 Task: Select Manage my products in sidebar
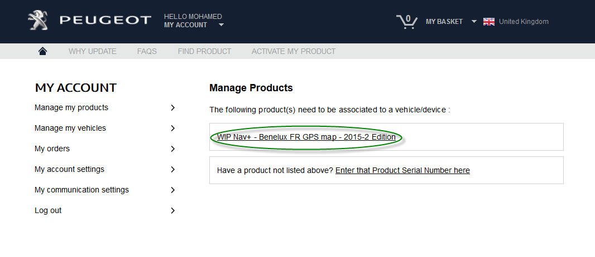click(x=71, y=108)
